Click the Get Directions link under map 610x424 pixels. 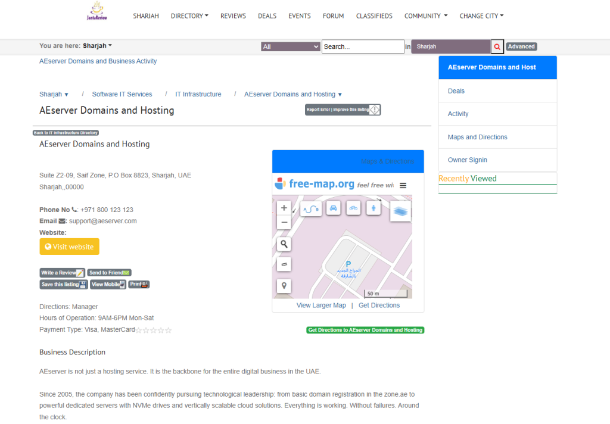[x=379, y=305]
